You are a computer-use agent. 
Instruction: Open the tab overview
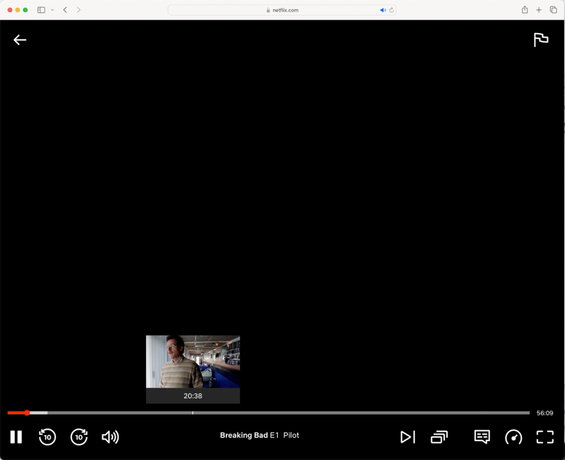pos(553,9)
